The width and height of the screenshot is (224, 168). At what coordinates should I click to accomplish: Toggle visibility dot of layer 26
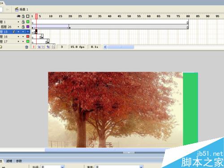pyautogui.click(x=18, y=27)
